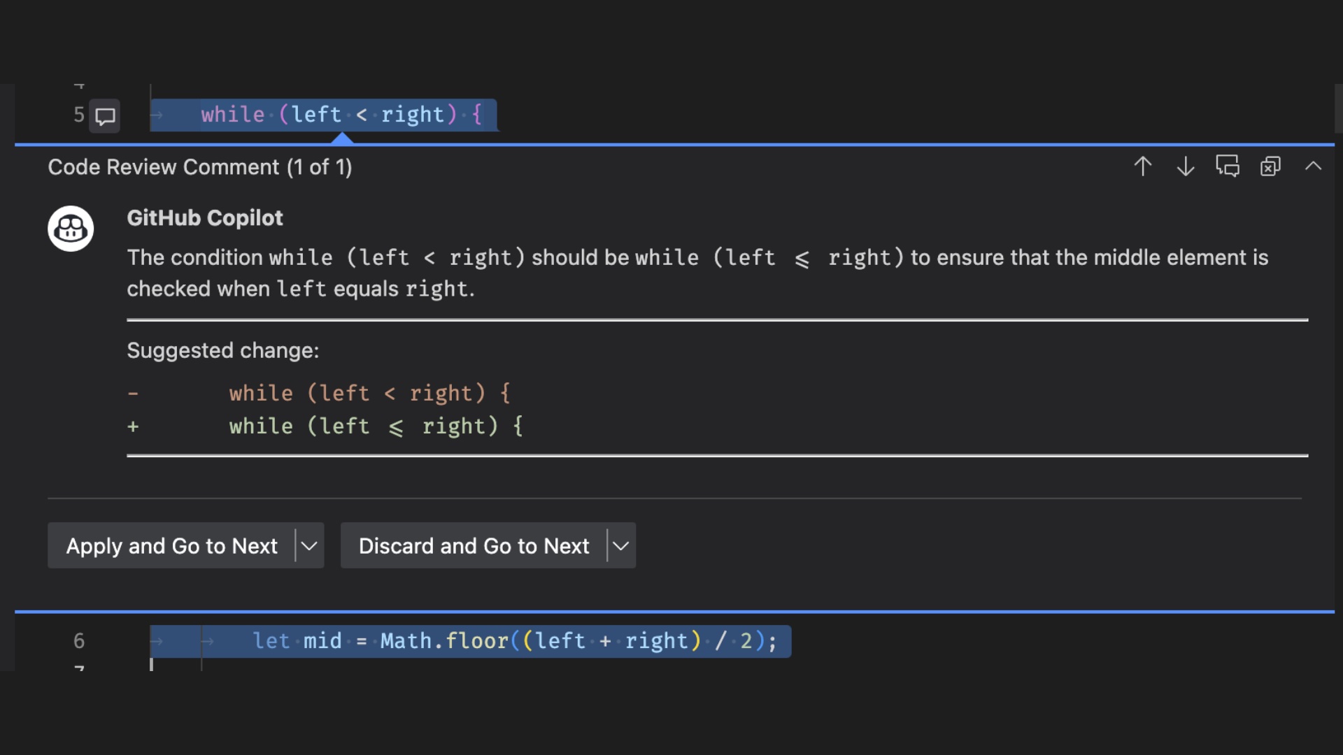1343x755 pixels.
Task: Click the added line indicator plus sign
Action: point(133,426)
